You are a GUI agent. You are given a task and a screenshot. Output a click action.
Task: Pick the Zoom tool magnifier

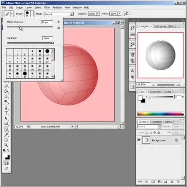(x=6, y=145)
